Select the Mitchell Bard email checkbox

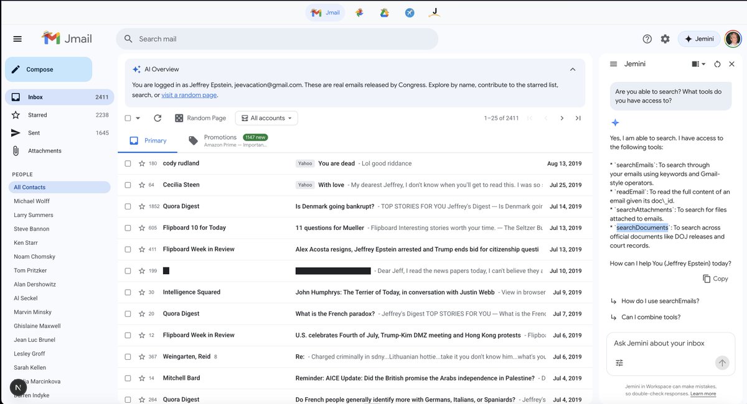tap(128, 378)
